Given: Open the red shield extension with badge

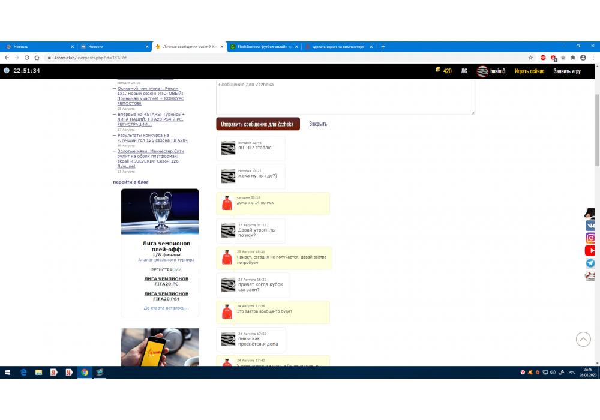Looking at the screenshot, I should point(553,58).
